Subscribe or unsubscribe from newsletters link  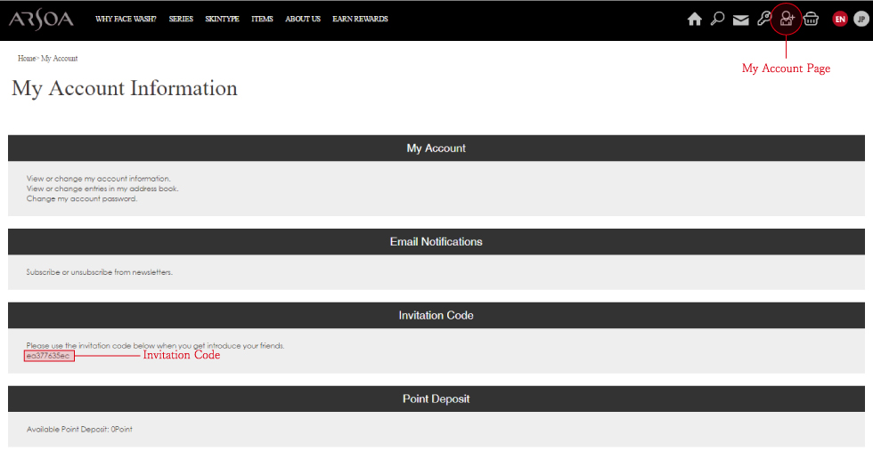[99, 272]
